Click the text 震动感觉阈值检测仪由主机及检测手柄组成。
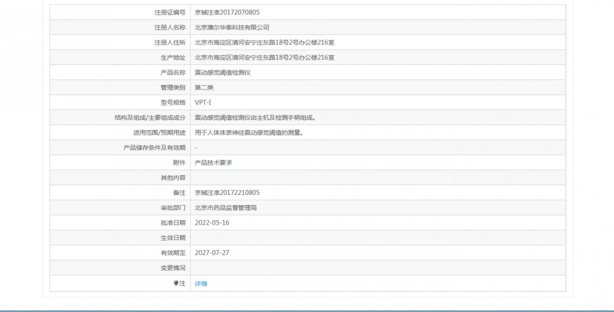 click(255, 118)
